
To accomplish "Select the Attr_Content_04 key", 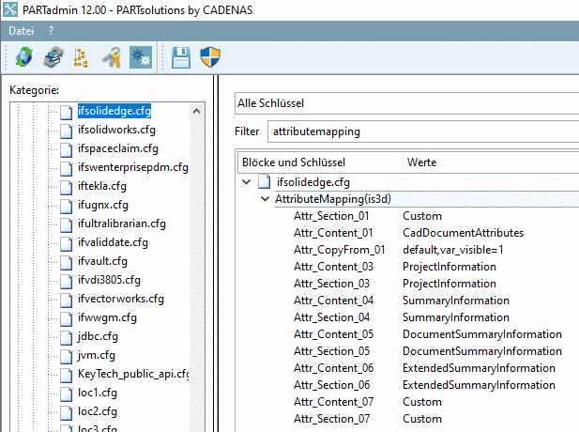I will tap(333, 301).
